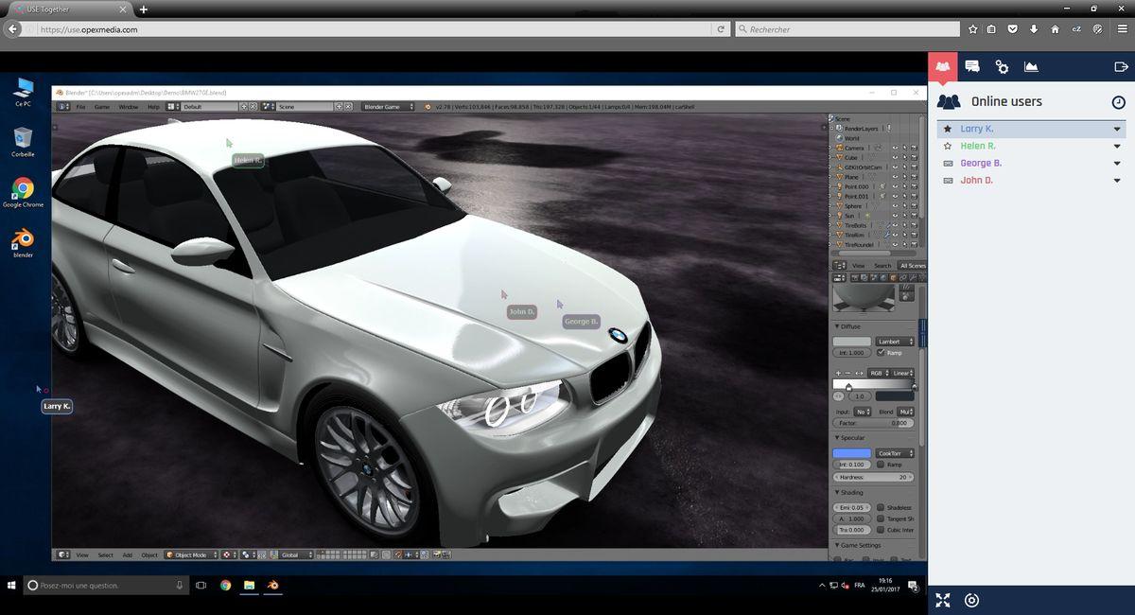Open the statistics chart tab

1031,66
